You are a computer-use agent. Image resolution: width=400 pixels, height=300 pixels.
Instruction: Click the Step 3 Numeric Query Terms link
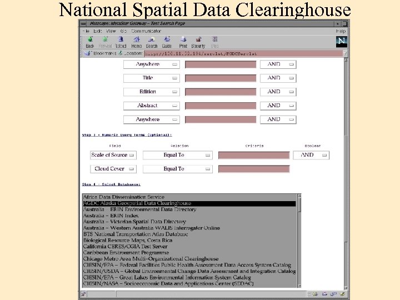pyautogui.click(x=127, y=134)
